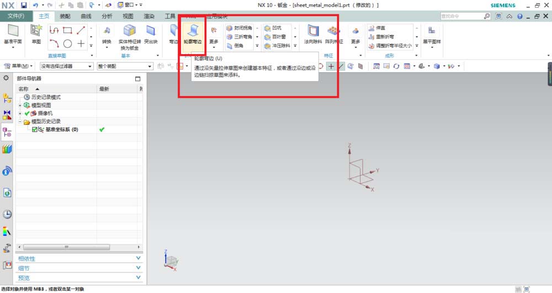
Task: Click the navigator horizontal scrollbar thumb
Action: tap(67, 247)
